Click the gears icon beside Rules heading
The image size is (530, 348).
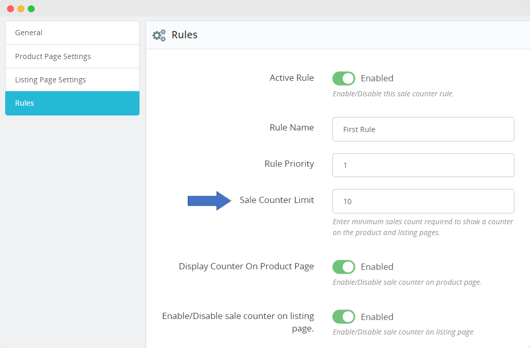159,35
